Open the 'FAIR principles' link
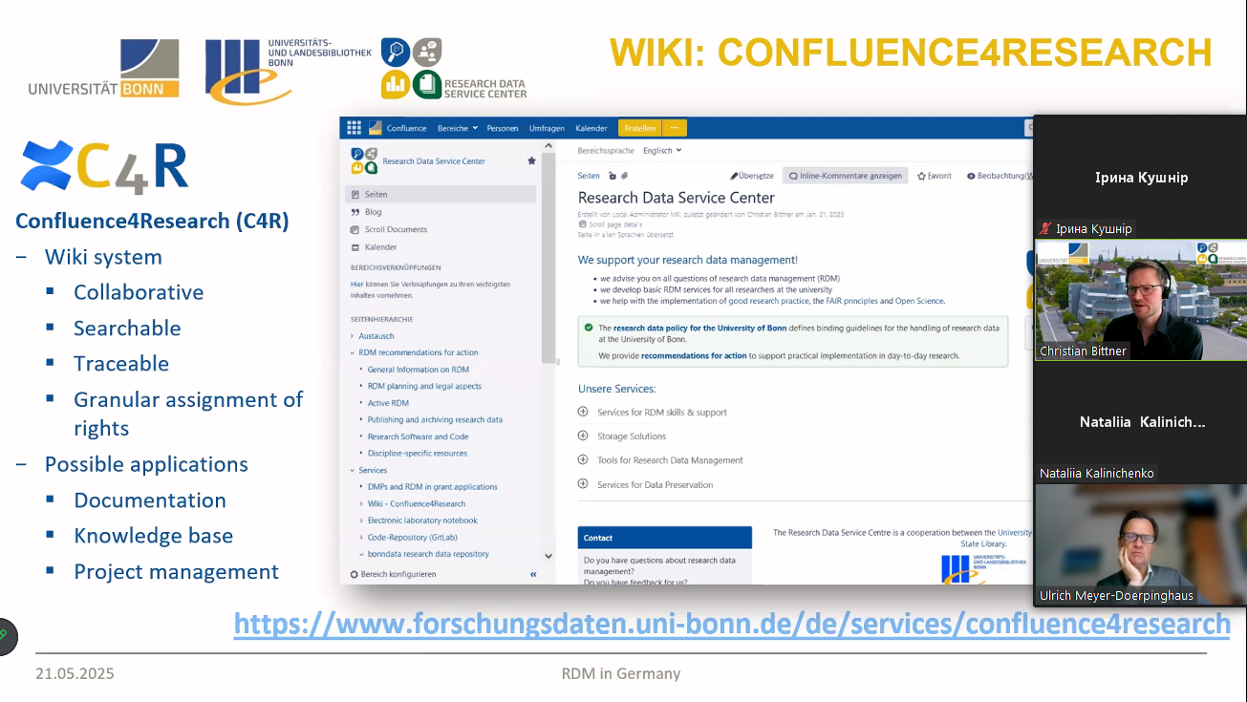The width and height of the screenshot is (1247, 702). pyautogui.click(x=852, y=301)
